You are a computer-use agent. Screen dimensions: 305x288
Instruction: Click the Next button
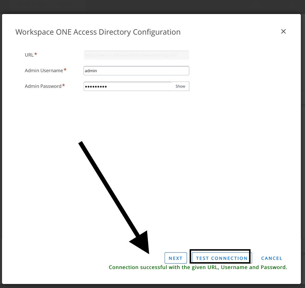click(x=176, y=258)
